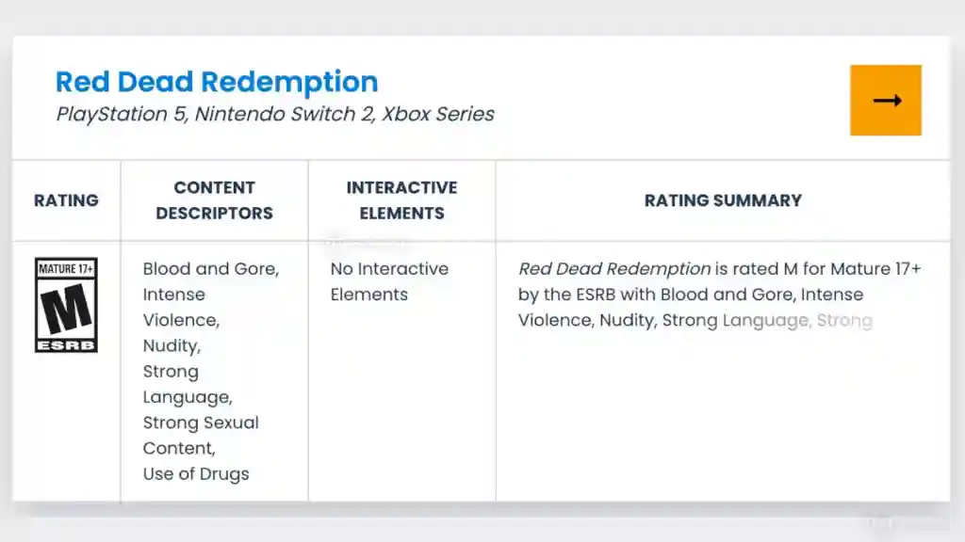Click the INTERACTIVE ELEMENTS header
The width and height of the screenshot is (965, 542).
(401, 200)
